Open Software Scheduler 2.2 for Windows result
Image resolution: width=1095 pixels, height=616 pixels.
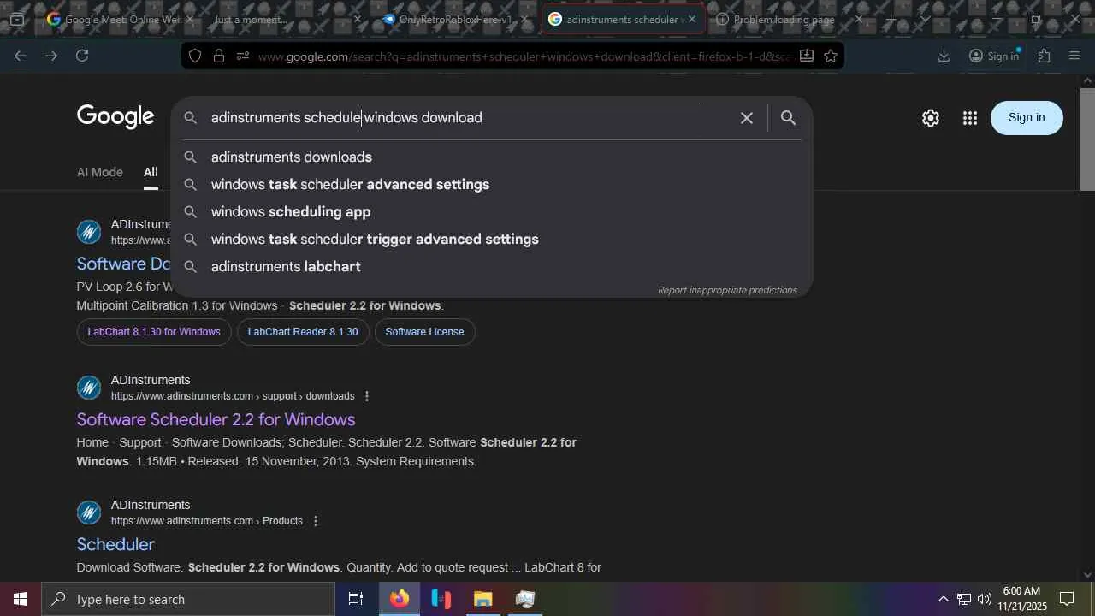[216, 419]
